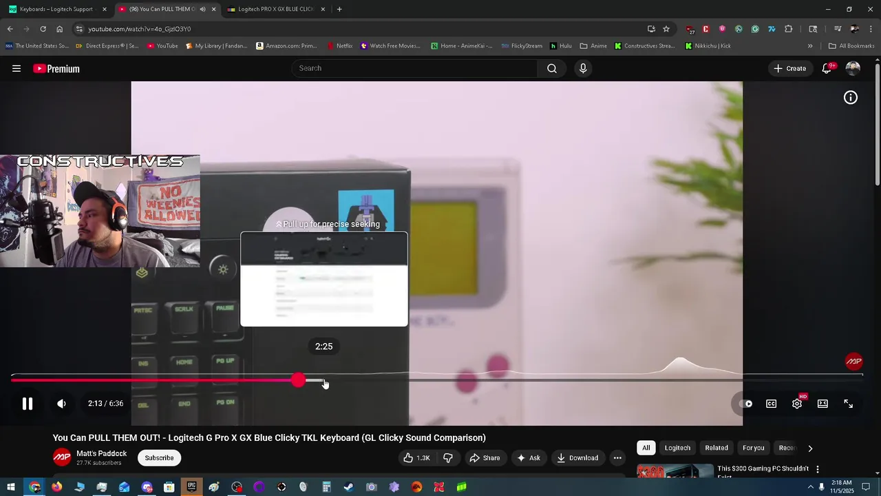Open the media controls icon in toolbar
The width and height of the screenshot is (881, 496).
pos(838,29)
